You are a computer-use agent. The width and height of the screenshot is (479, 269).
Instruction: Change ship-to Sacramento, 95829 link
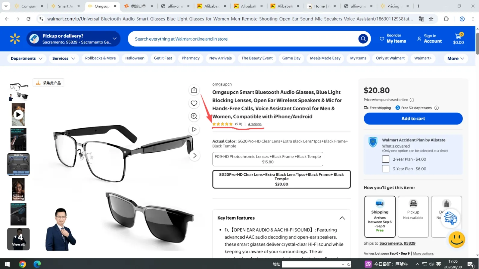(x=397, y=243)
